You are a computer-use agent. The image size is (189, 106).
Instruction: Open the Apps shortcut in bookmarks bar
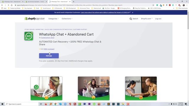coord(4,8)
